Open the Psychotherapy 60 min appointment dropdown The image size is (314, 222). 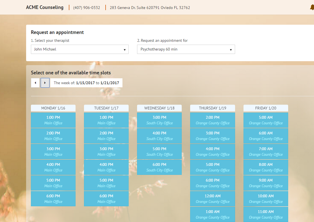tap(186, 49)
